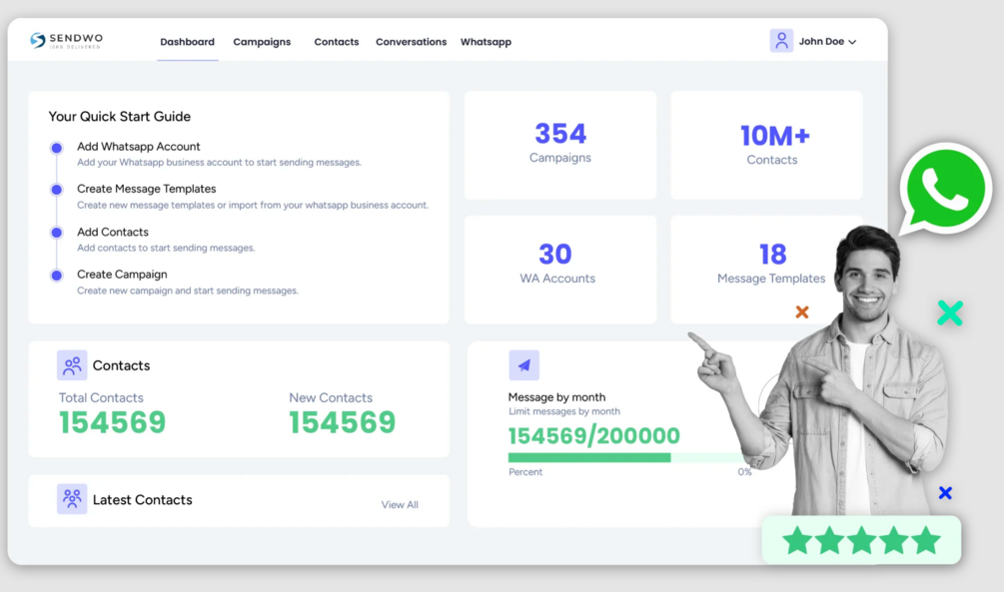Select the Create Campaign step bullet
This screenshot has height=592, width=1004.
coord(56,276)
